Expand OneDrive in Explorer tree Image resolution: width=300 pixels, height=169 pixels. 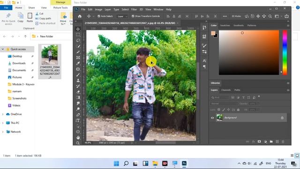tap(3, 114)
